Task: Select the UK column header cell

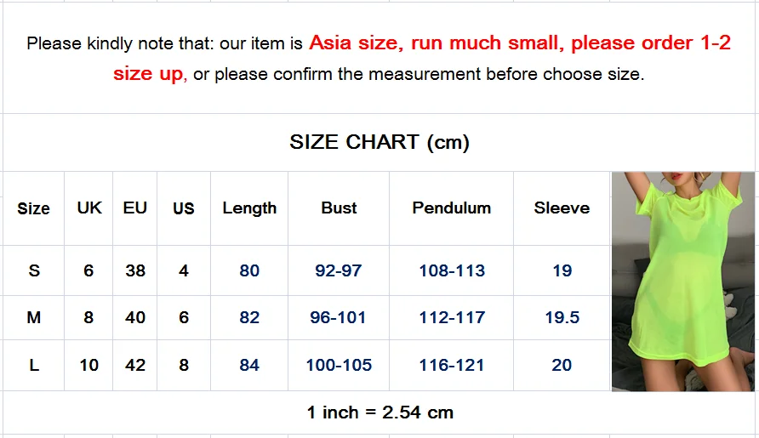Action: coord(89,208)
